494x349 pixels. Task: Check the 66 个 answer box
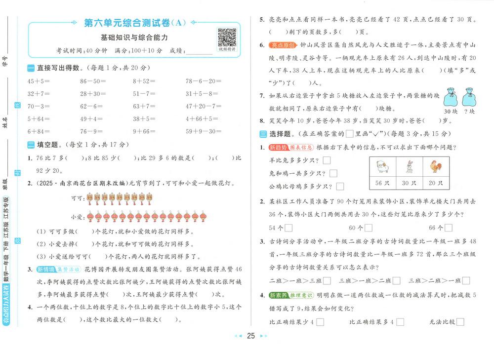(x=449, y=228)
